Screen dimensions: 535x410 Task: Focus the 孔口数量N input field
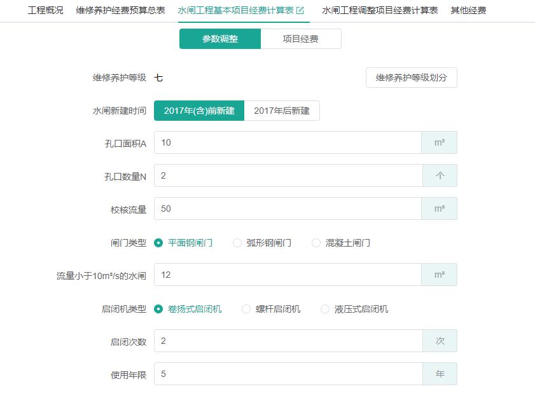click(288, 175)
